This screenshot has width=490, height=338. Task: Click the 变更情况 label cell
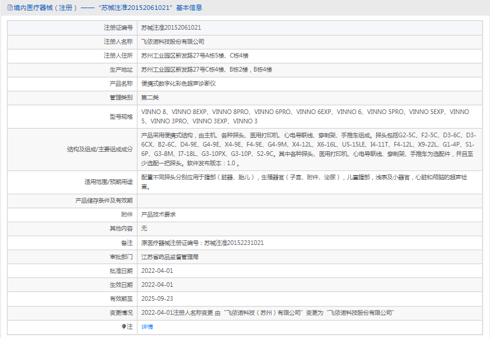pyautogui.click(x=72, y=313)
